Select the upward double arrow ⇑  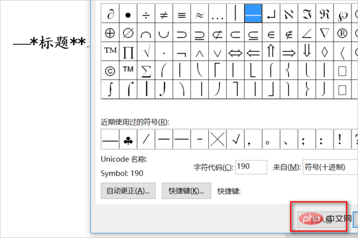[271, 52]
